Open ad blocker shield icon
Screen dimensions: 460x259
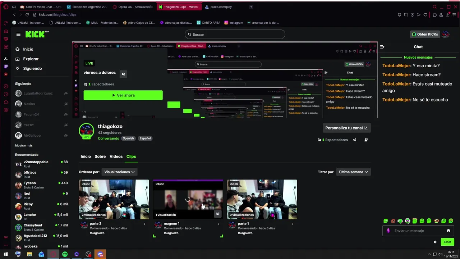412,15
